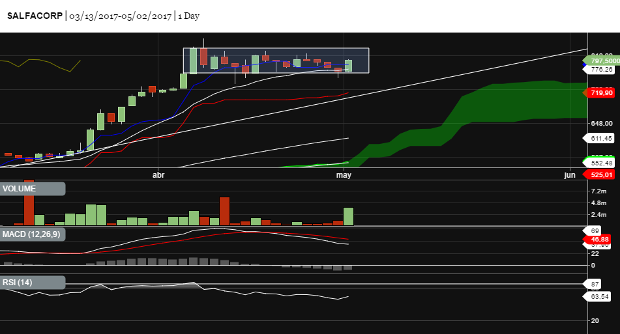Viewport: 620px width, 334px height.
Task: Click the red 46,88 MACD signal tag
Action: pos(597,240)
